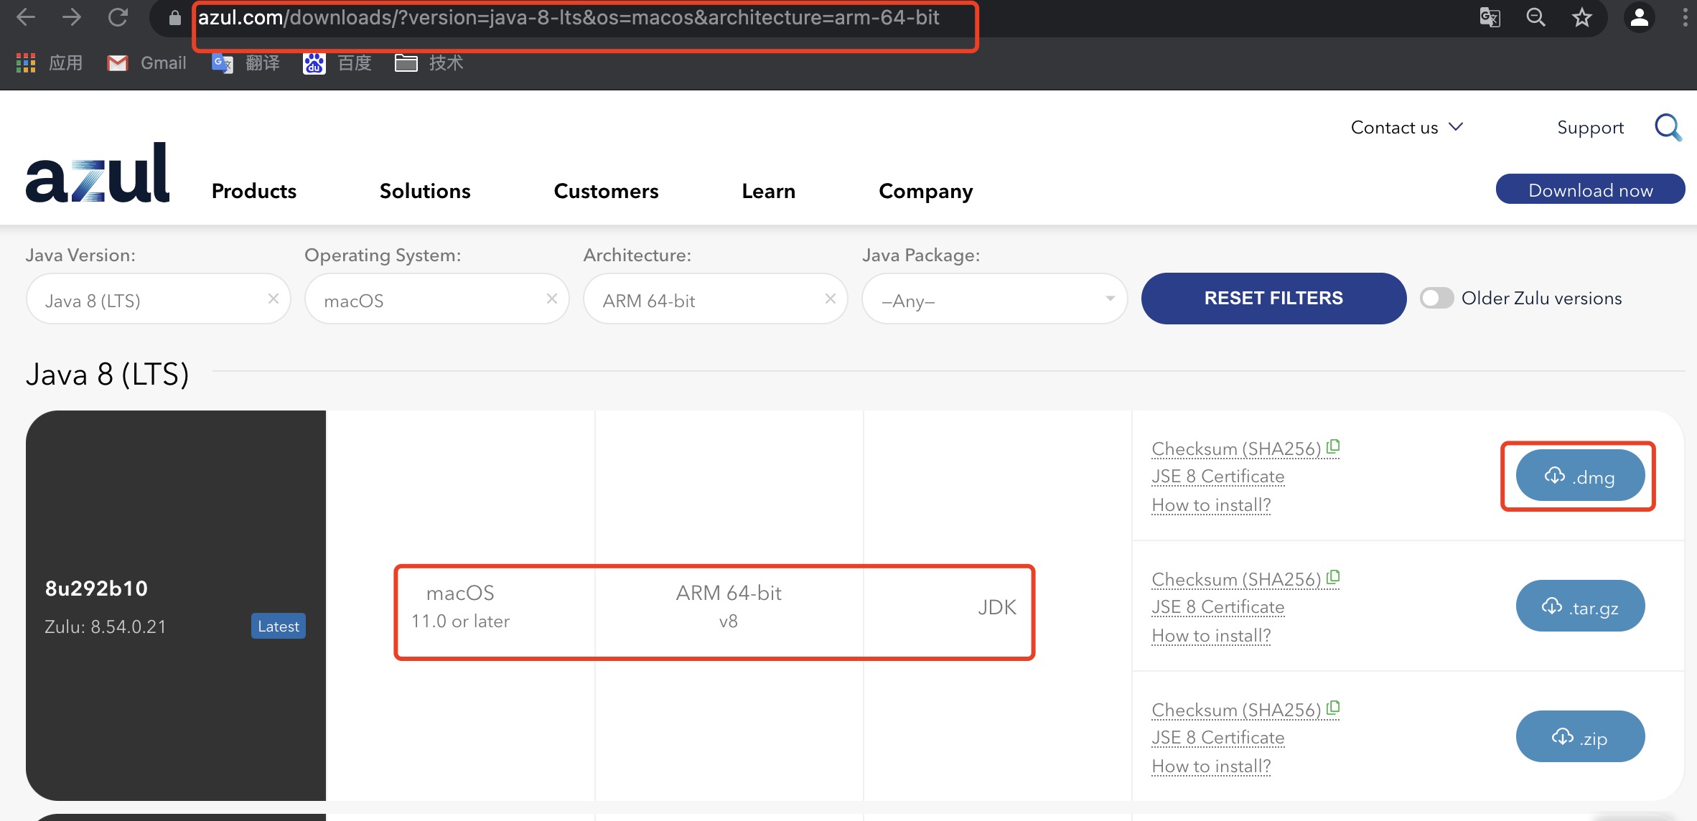
Task: Open site search magnifier icon
Action: [1668, 128]
